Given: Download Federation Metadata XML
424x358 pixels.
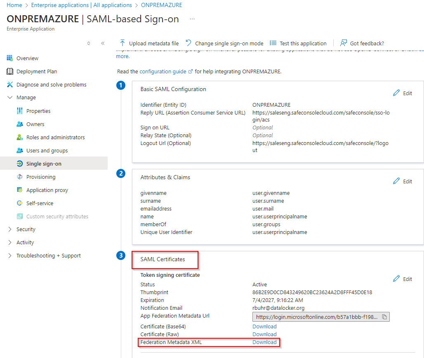Looking at the screenshot, I should 264,342.
